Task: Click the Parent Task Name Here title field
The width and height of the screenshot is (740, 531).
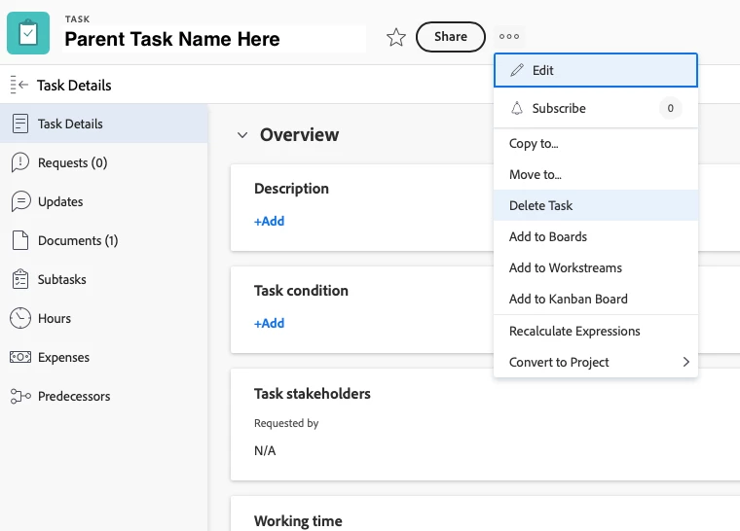Action: [x=212, y=39]
